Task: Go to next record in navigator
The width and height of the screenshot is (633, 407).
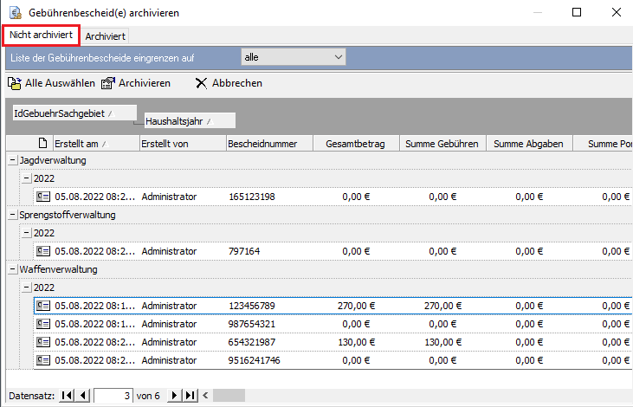Action: (175, 396)
